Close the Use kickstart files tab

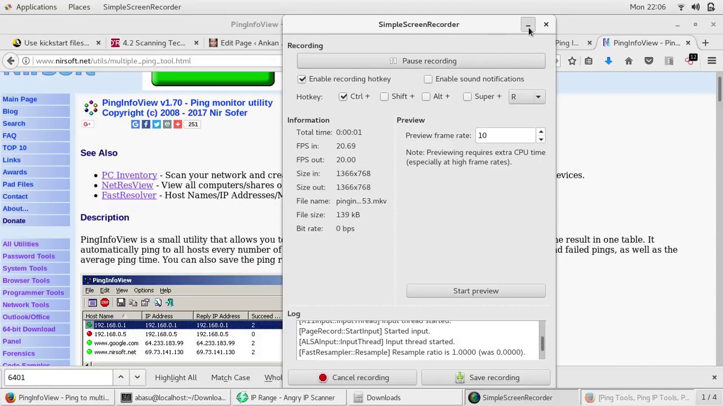coord(98,43)
